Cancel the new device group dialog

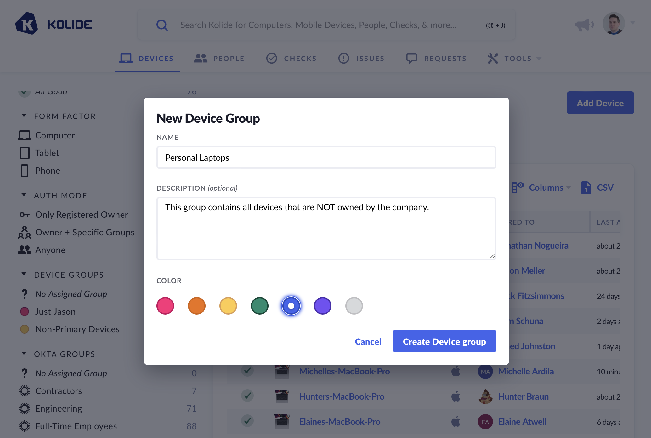368,341
